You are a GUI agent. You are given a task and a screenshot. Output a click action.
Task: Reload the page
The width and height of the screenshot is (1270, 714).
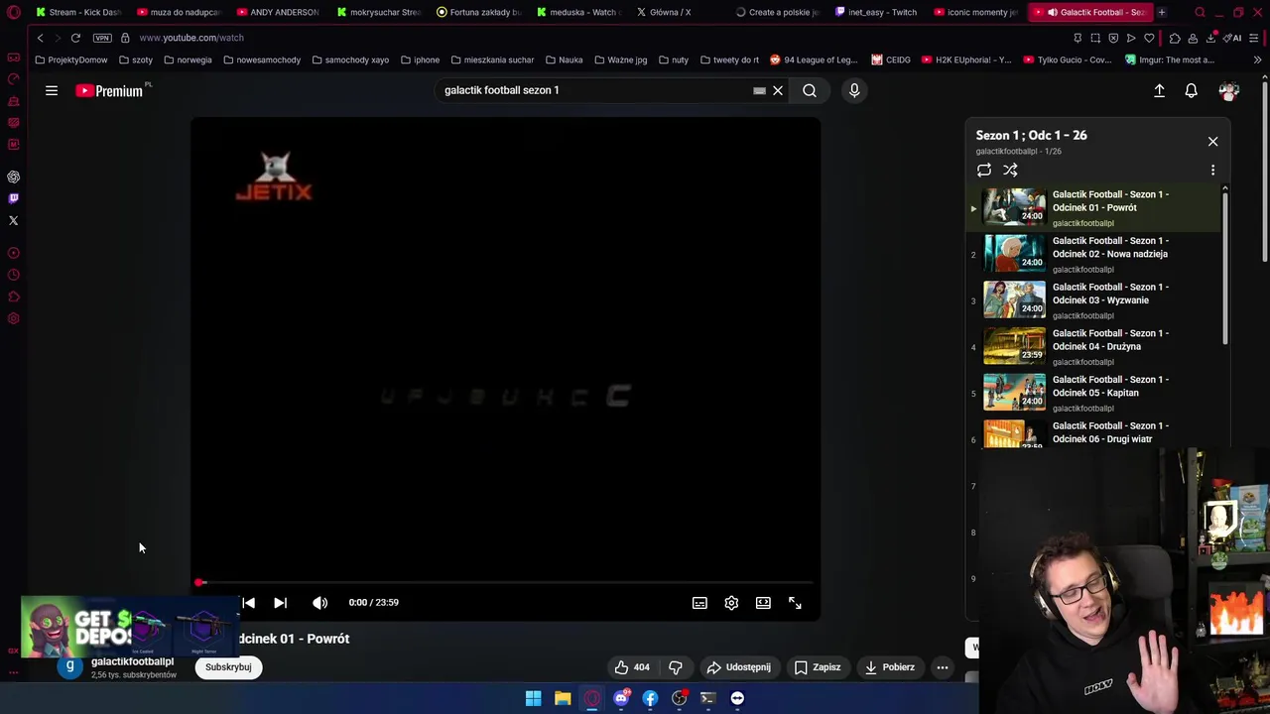75,38
